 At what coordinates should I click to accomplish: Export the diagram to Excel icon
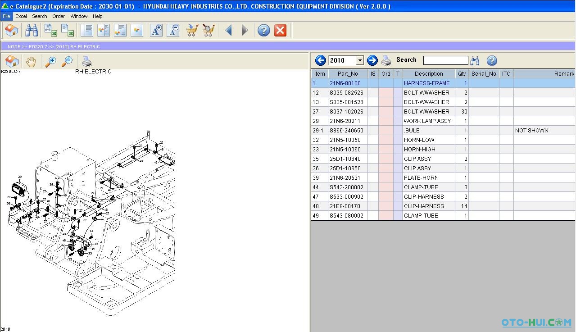coord(50,30)
